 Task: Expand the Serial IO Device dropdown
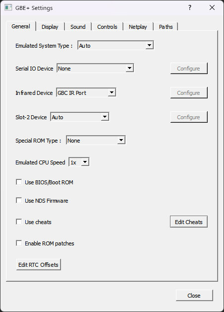coord(95,68)
